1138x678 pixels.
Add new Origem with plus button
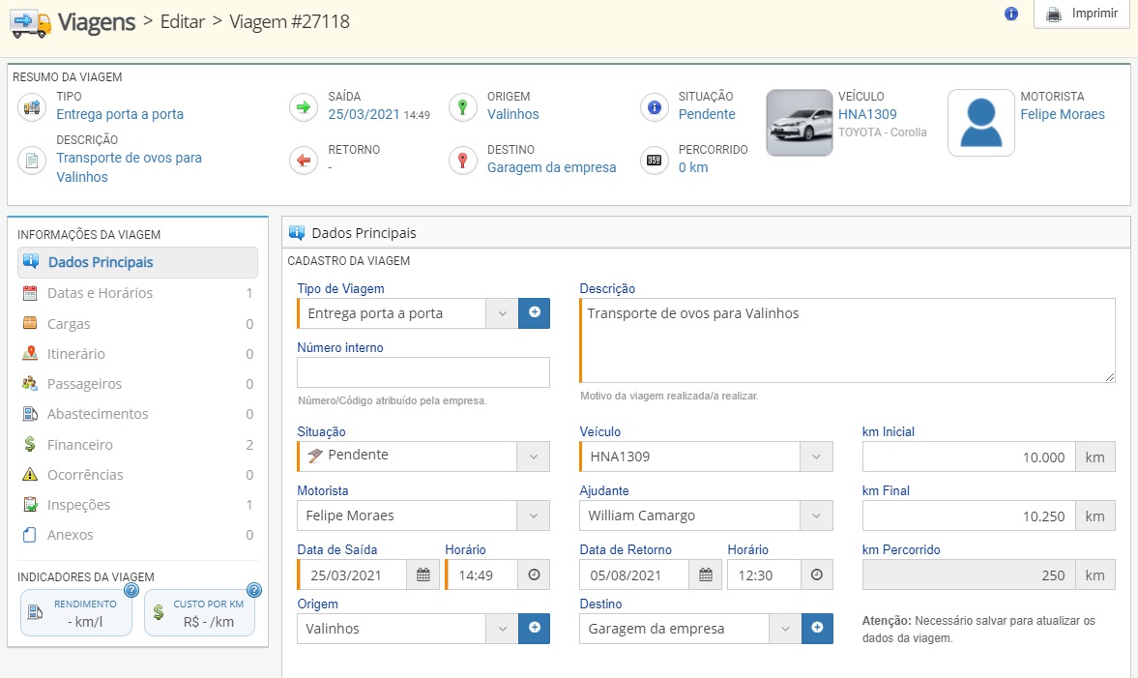tap(534, 629)
